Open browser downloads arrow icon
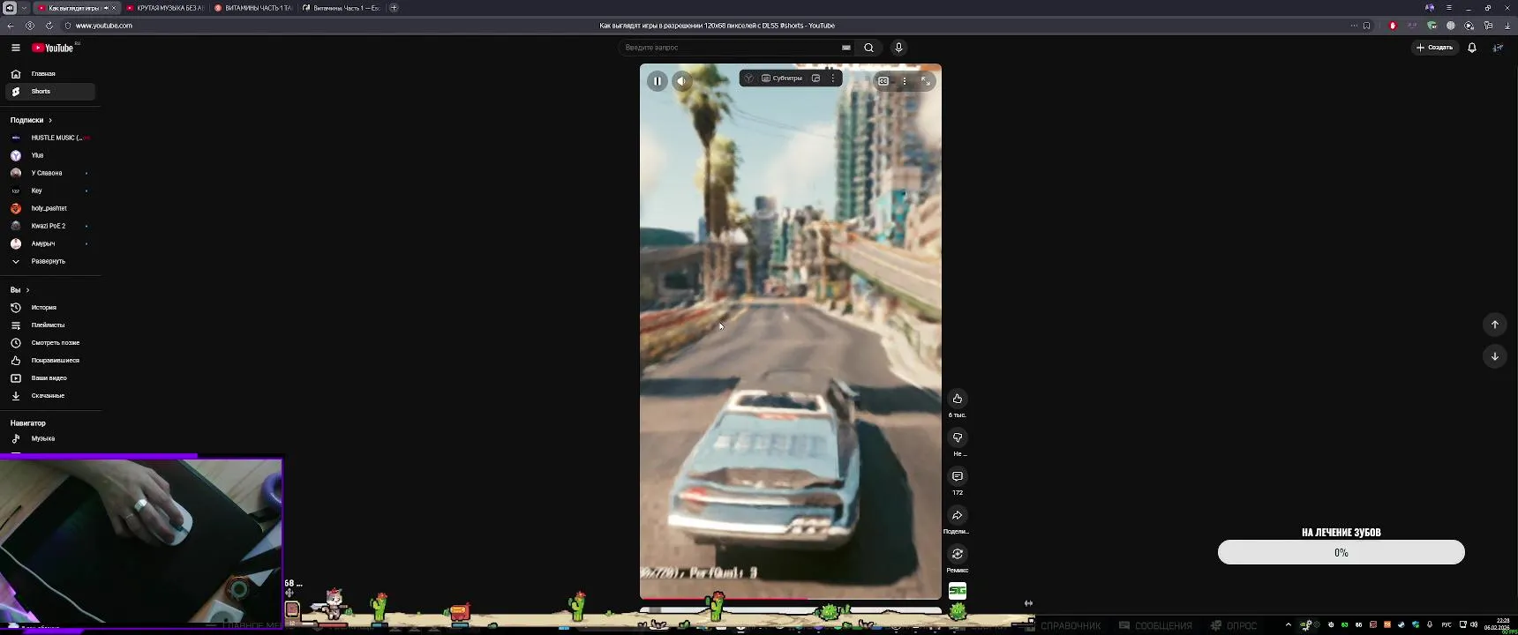 (1506, 26)
